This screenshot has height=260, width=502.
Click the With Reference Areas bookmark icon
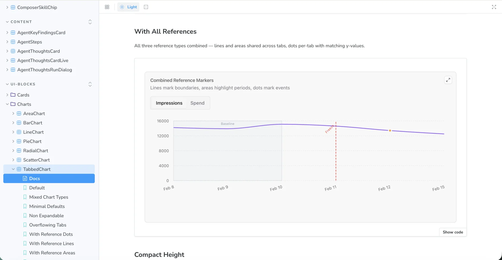[x=25, y=253]
